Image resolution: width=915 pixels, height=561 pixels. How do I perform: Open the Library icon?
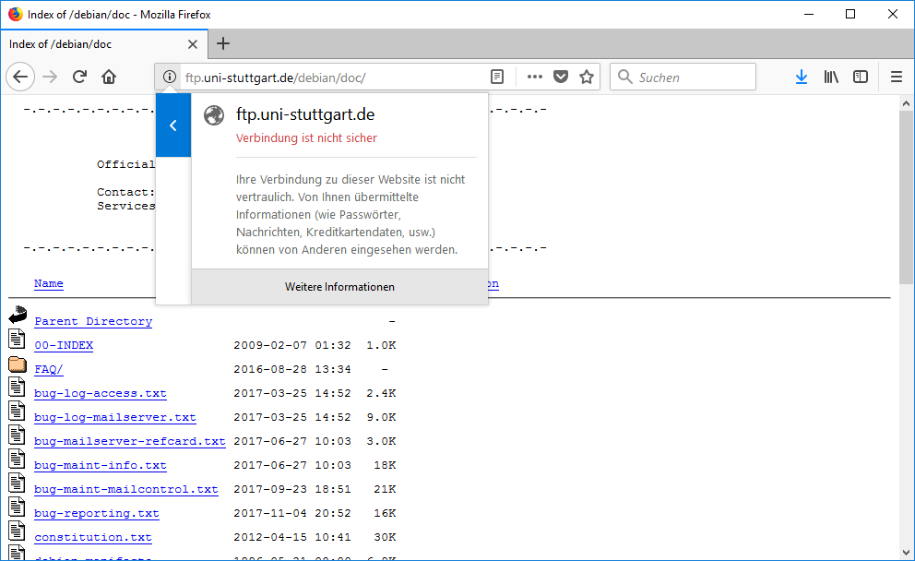[x=831, y=77]
